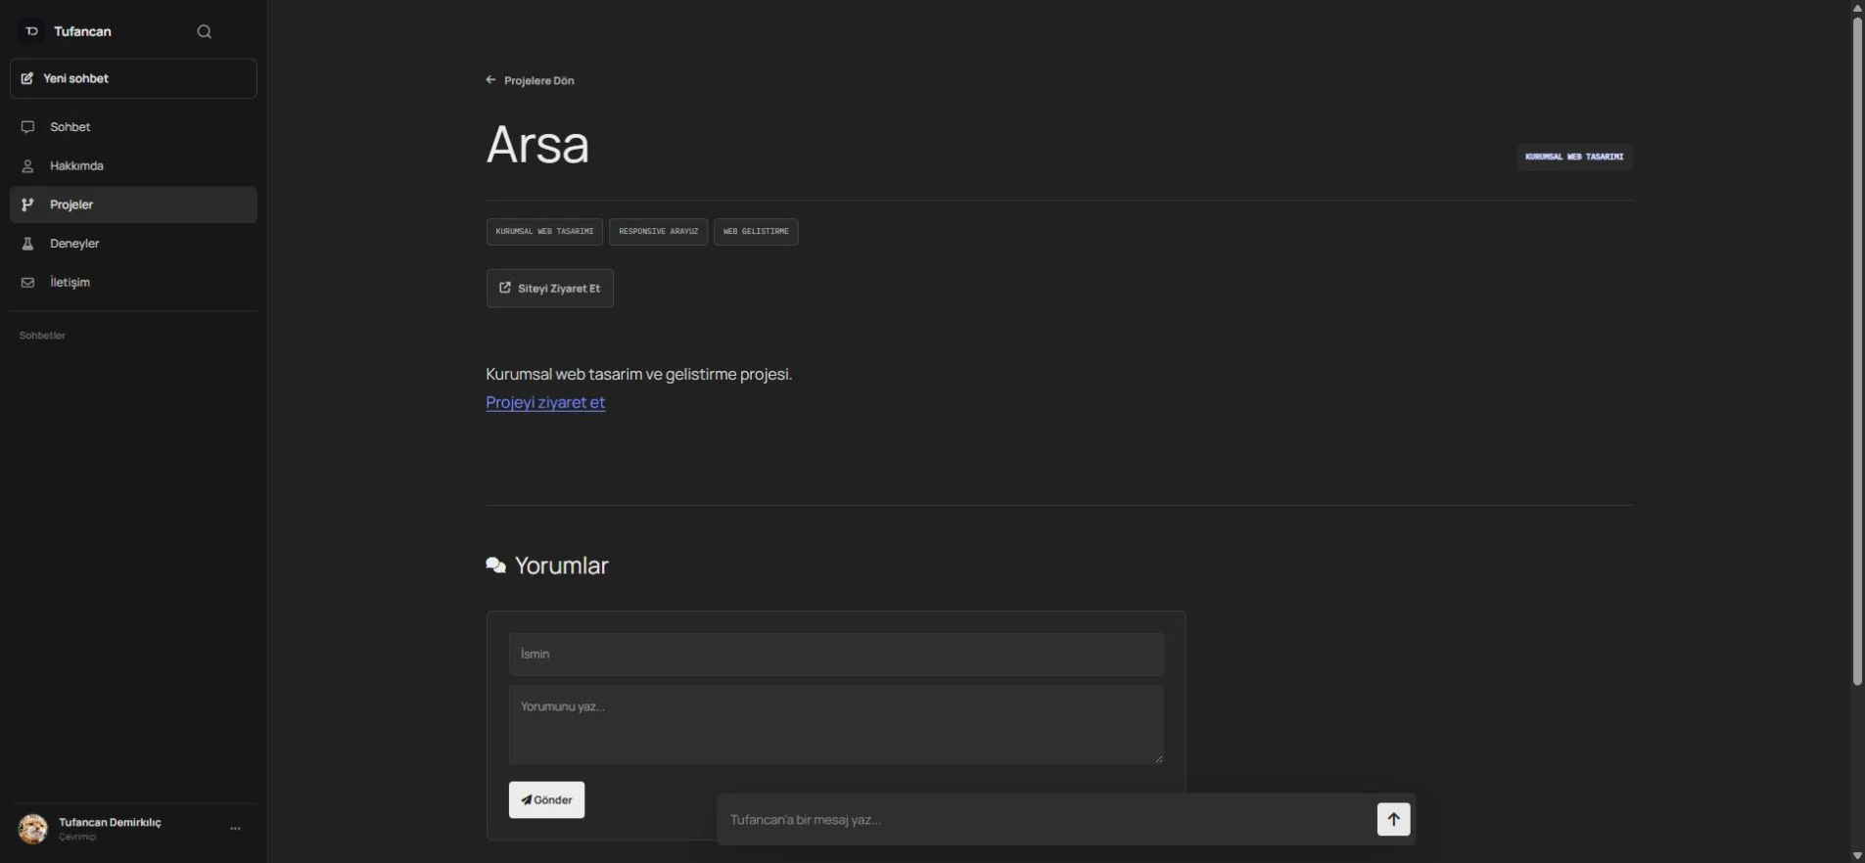Click the Çevrimiçi status text

pyautogui.click(x=77, y=837)
